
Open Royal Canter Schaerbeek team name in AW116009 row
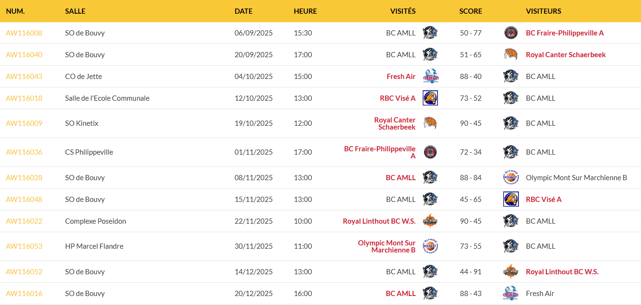click(395, 123)
